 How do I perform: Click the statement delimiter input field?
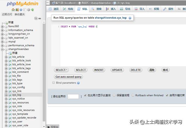(73, 97)
